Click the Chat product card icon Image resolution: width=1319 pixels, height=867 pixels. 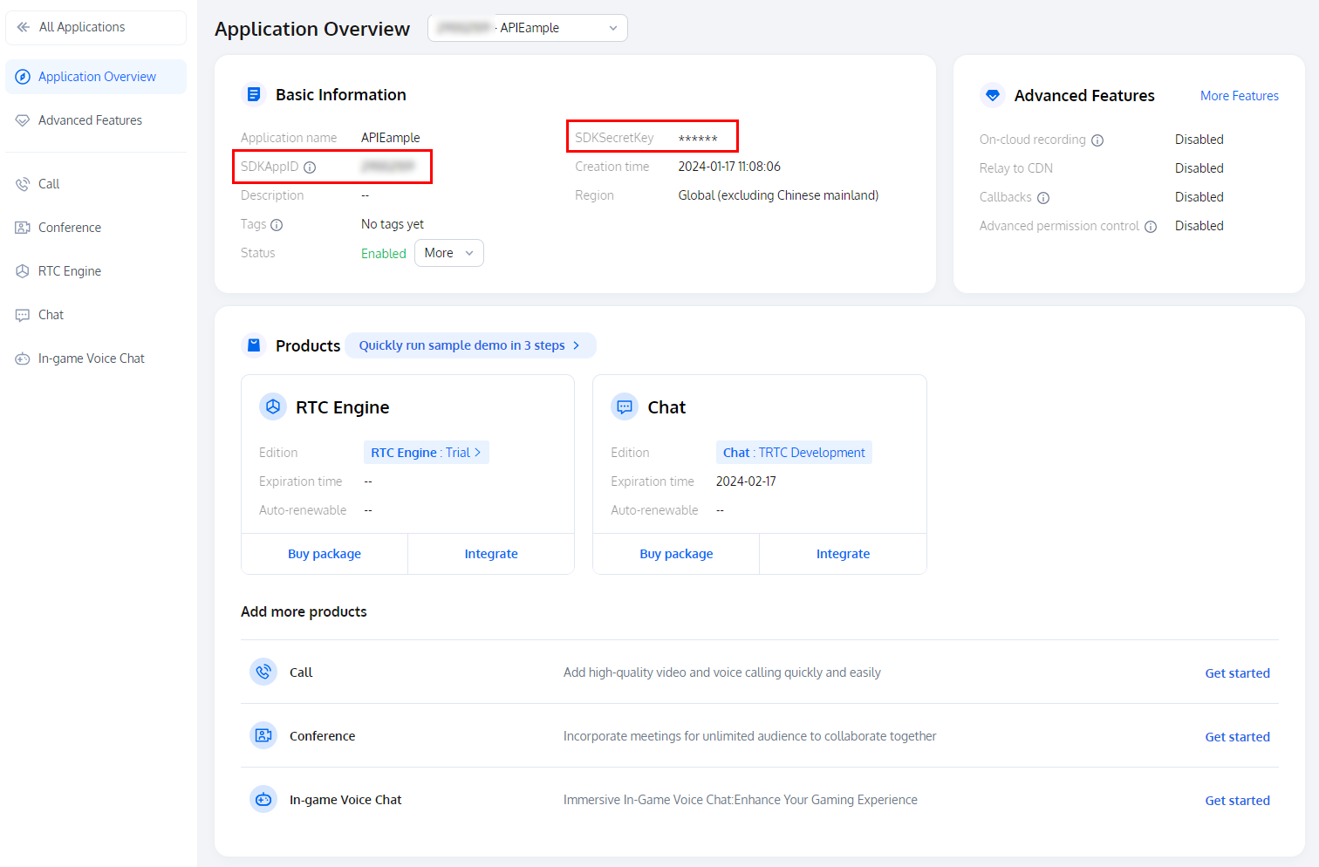click(625, 407)
